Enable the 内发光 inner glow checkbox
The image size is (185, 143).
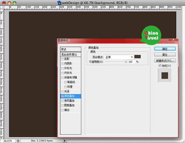pyautogui.click(x=63, y=73)
